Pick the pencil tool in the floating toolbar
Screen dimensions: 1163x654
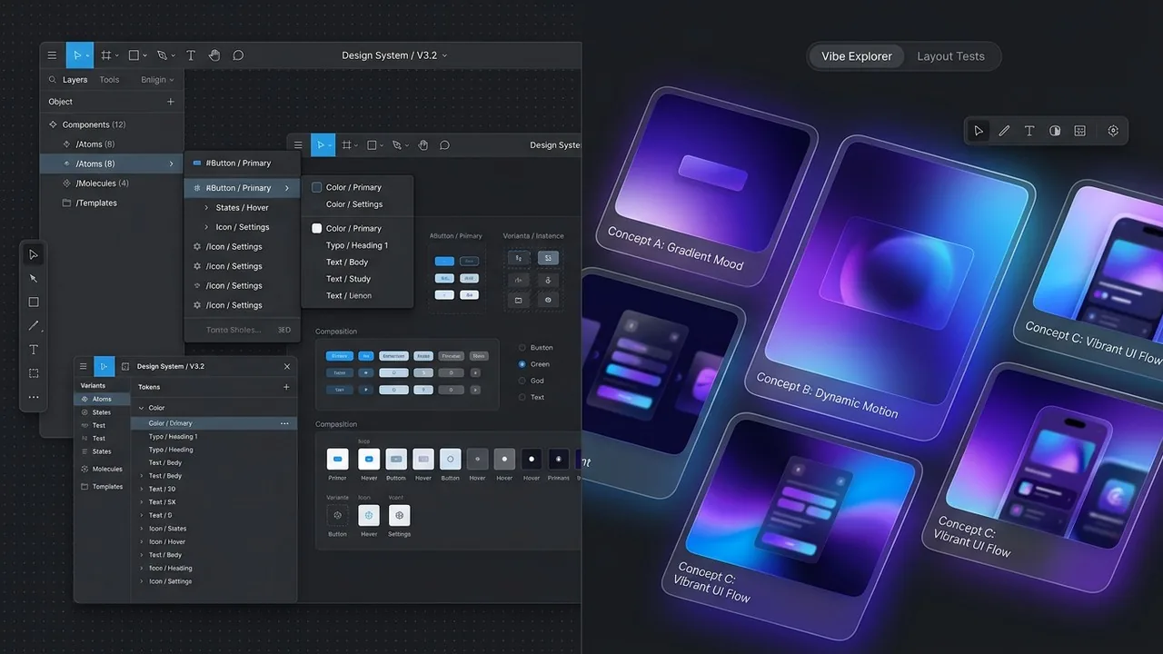coord(1004,131)
